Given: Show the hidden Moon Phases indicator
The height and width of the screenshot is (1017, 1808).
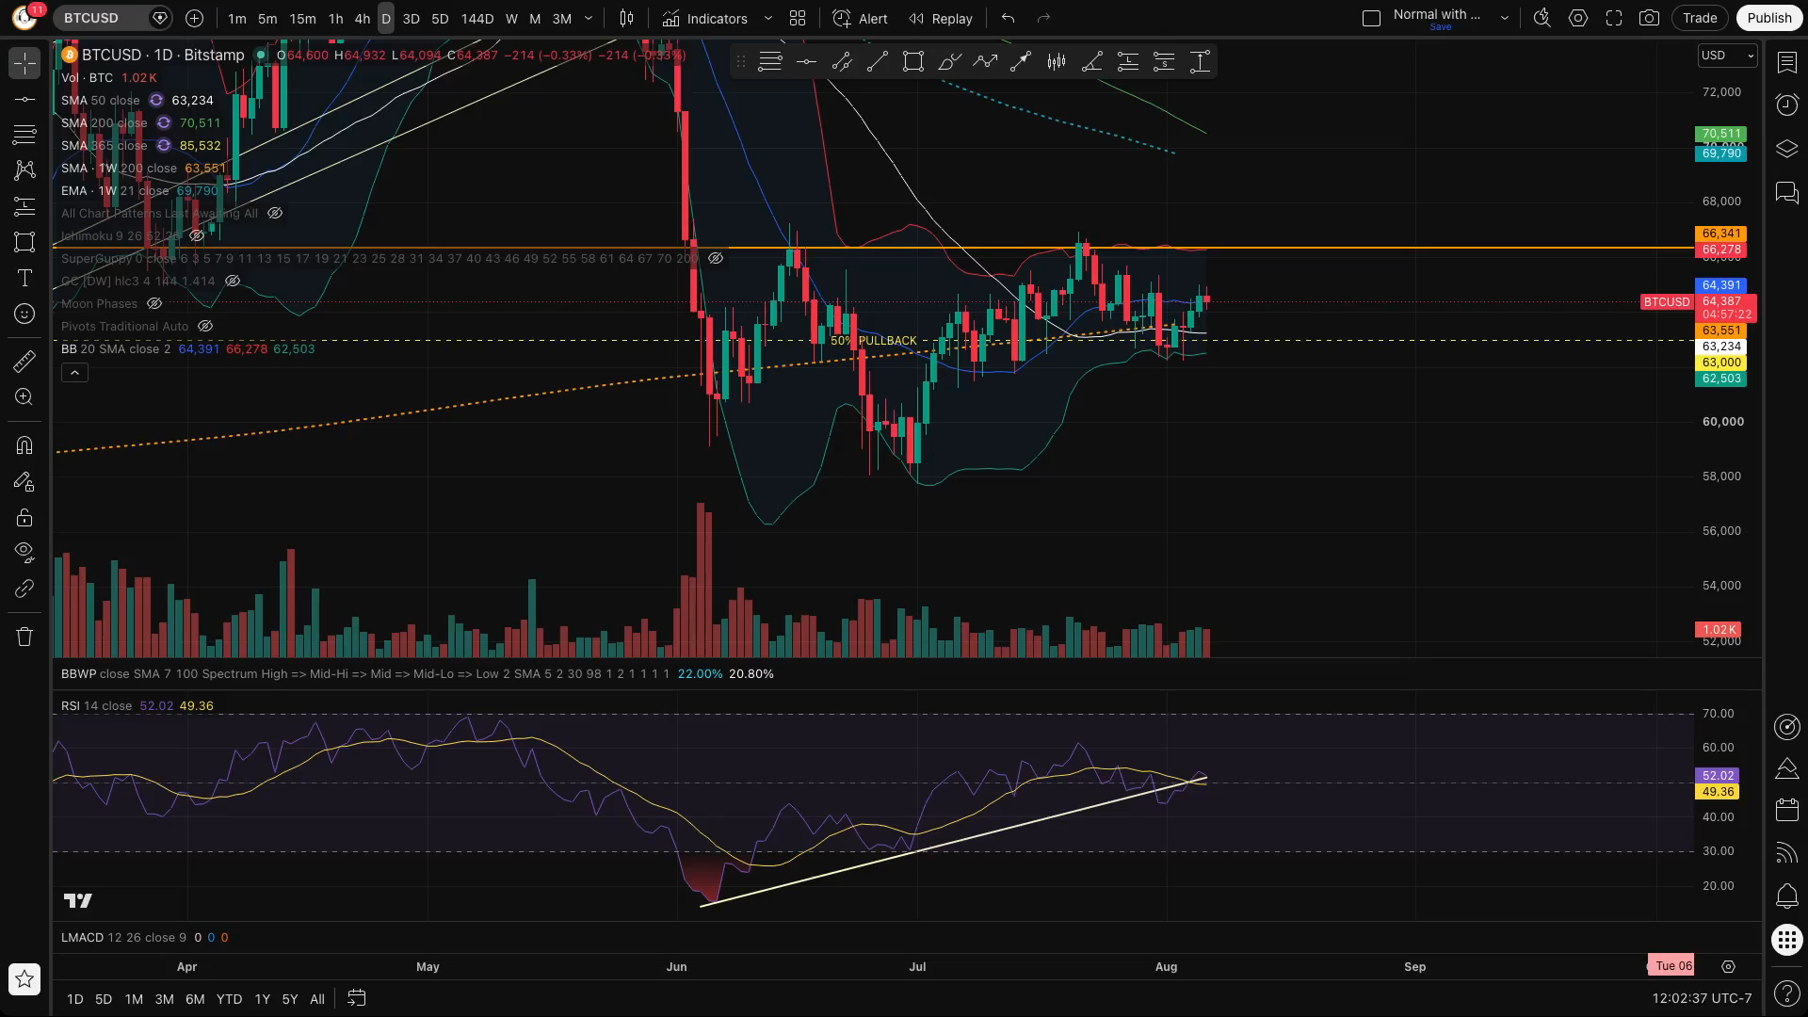Looking at the screenshot, I should click(x=154, y=303).
